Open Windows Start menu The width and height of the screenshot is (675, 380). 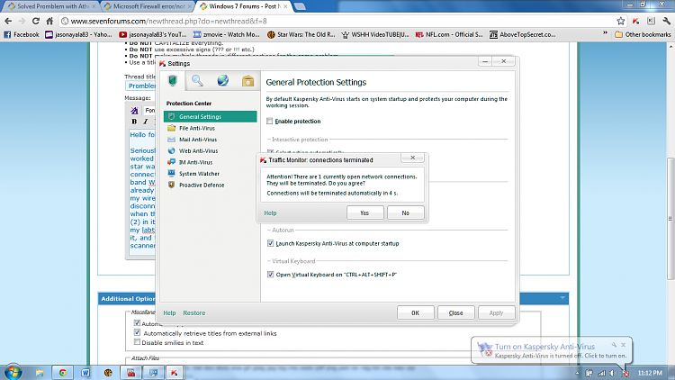coord(13,372)
